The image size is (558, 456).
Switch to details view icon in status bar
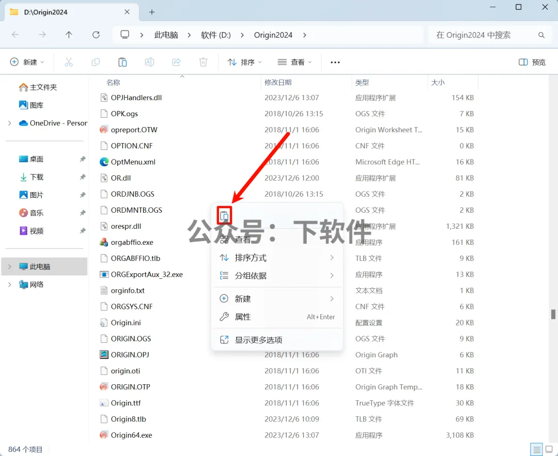[536, 449]
